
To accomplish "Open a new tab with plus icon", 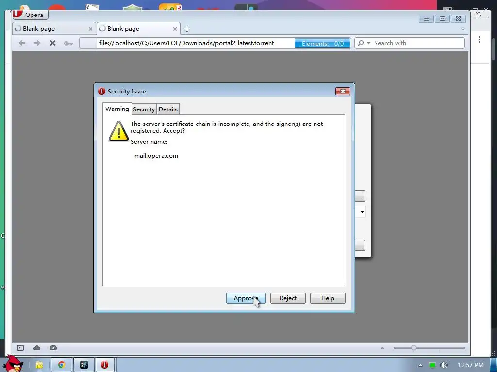I will coord(187,29).
